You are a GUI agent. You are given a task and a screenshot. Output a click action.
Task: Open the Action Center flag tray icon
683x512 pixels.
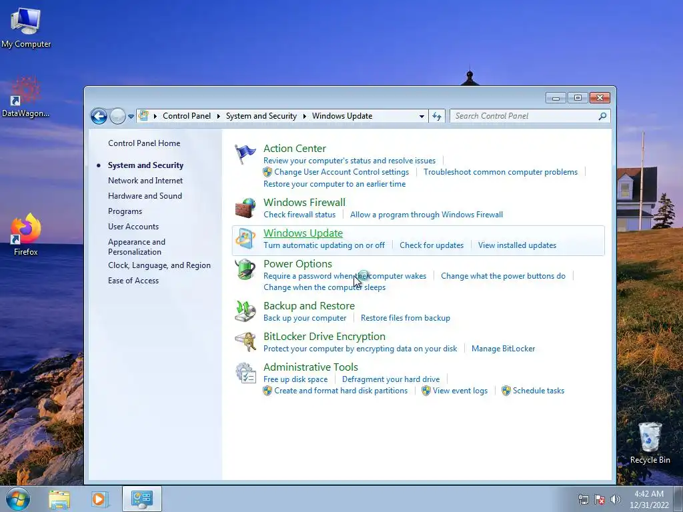pyautogui.click(x=600, y=499)
